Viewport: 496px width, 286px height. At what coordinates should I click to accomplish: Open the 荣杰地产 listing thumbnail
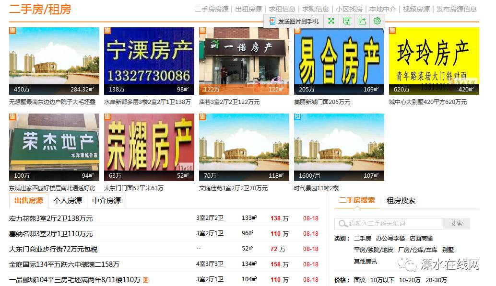click(54, 147)
